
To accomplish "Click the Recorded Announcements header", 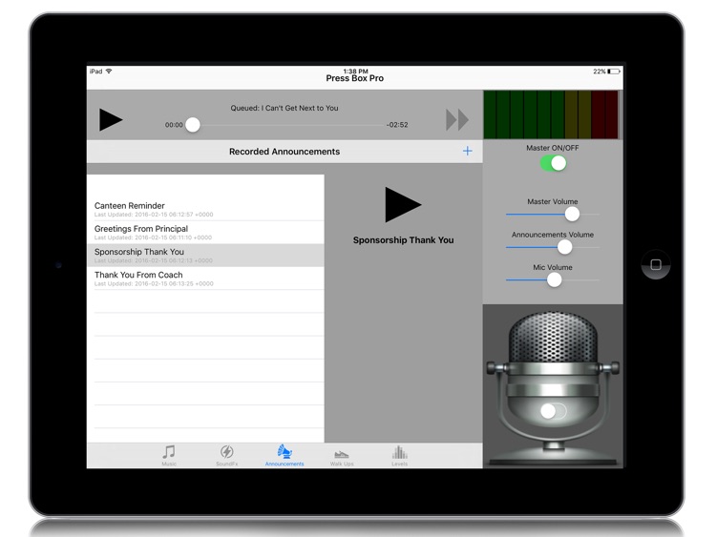I will [x=284, y=152].
